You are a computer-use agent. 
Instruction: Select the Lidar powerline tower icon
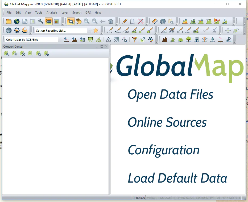click(205, 39)
